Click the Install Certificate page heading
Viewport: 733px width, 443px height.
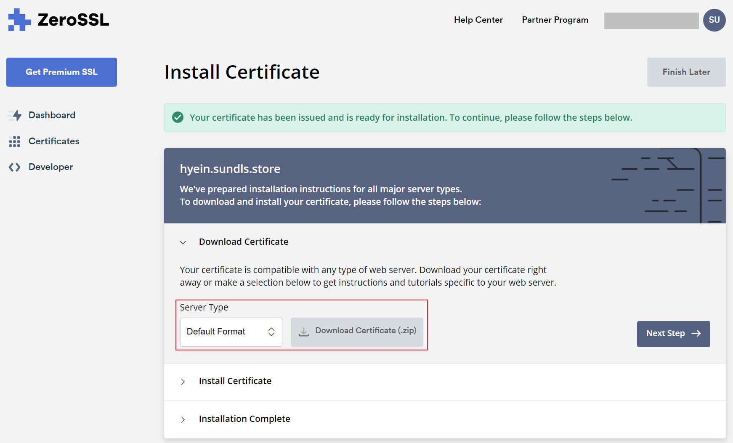(x=242, y=72)
